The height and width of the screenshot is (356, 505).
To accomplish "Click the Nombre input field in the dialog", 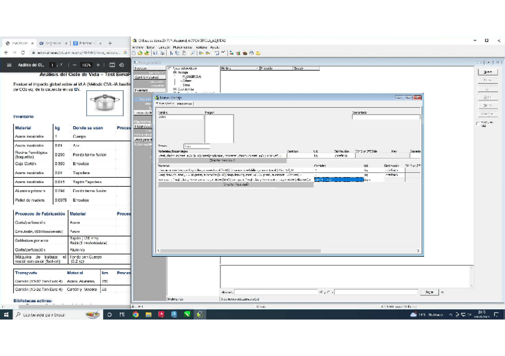I will pyautogui.click(x=180, y=117).
